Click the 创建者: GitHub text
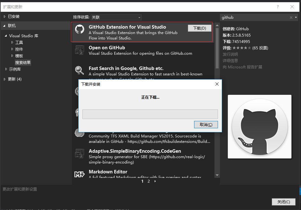The height and width of the screenshot is (210, 301). click(235, 29)
